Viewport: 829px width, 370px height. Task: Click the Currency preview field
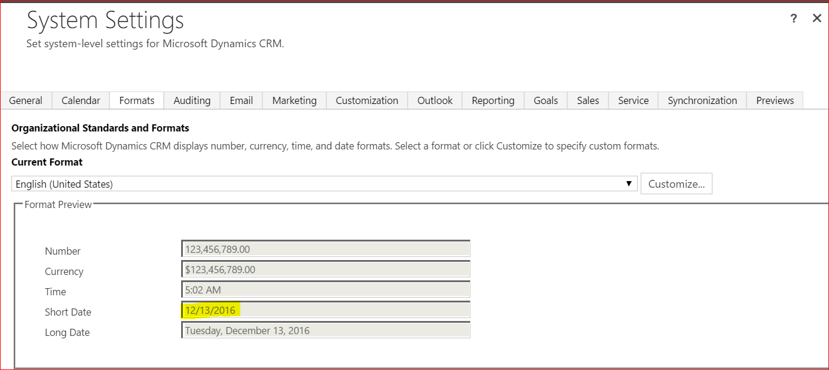coord(325,270)
